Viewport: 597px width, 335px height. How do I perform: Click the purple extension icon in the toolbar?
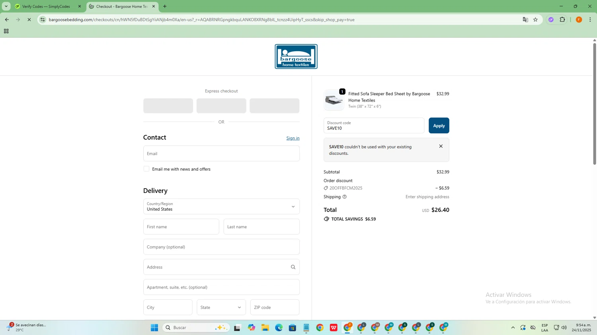click(x=551, y=19)
